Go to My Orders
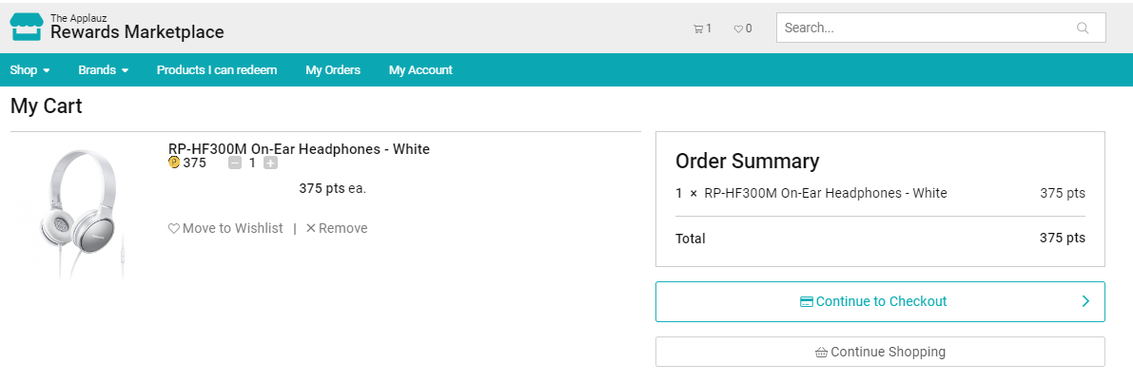1133x383 pixels. (333, 70)
